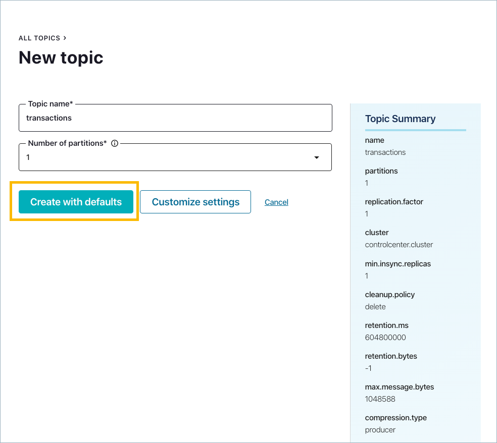Click the info icon beside Number of partitions

click(x=115, y=143)
